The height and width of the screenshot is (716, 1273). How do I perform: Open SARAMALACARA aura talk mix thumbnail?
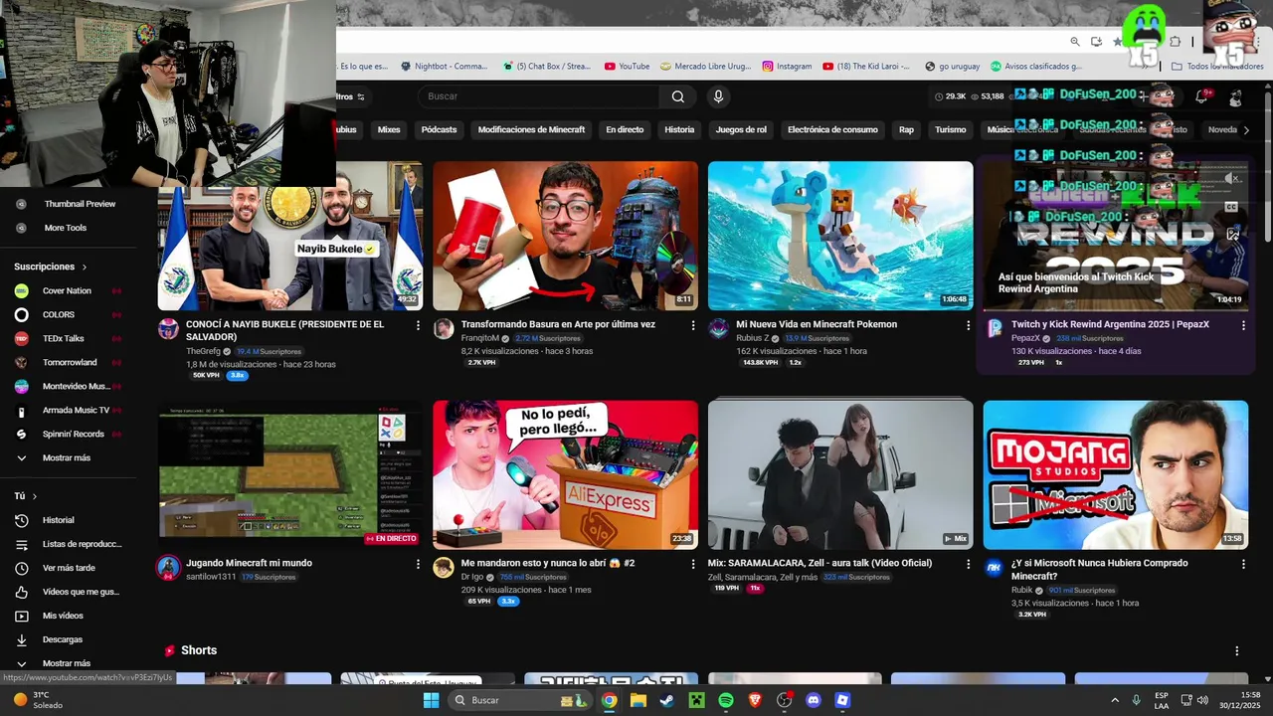[840, 474]
